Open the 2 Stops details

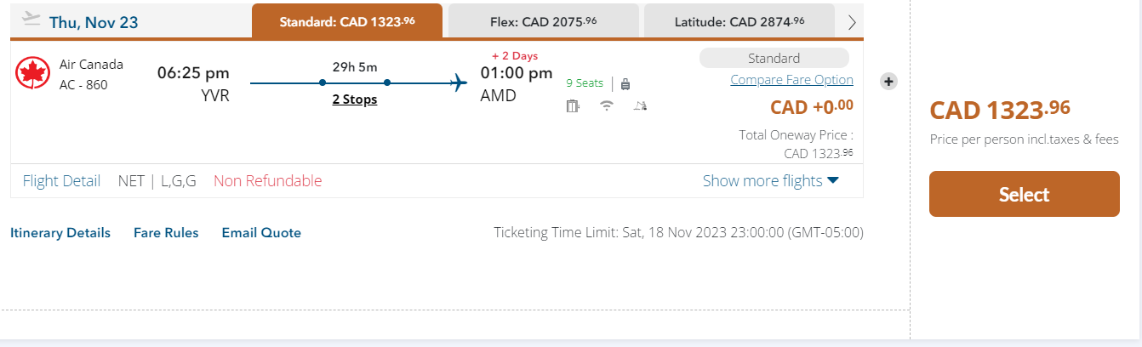coord(354,100)
